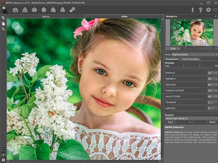Open Help question mark icon
Viewport: 218px width, 163px height.
pos(200,10)
